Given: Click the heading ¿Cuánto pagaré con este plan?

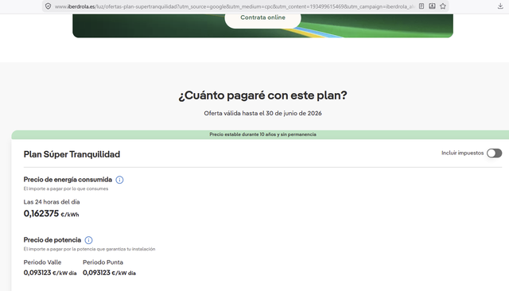Looking at the screenshot, I should pos(262,95).
